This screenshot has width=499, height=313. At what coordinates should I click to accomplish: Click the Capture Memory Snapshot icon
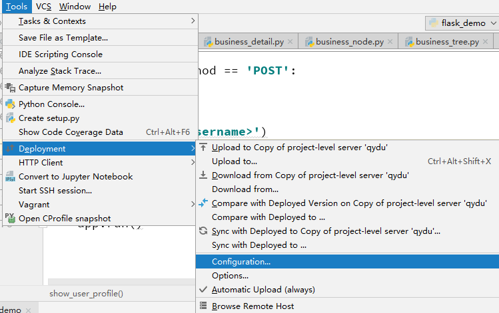10,87
